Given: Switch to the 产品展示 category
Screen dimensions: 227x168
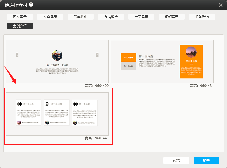Looking at the screenshot, I should (x=141, y=17).
